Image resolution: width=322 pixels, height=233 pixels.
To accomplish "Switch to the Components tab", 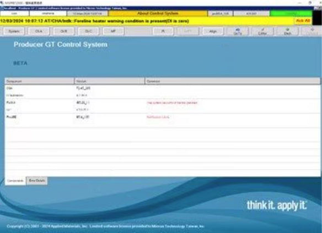I will pyautogui.click(x=15, y=181).
